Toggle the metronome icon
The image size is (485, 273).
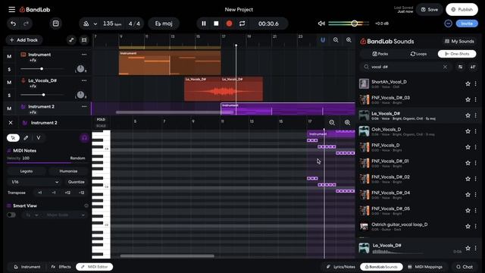[86, 24]
